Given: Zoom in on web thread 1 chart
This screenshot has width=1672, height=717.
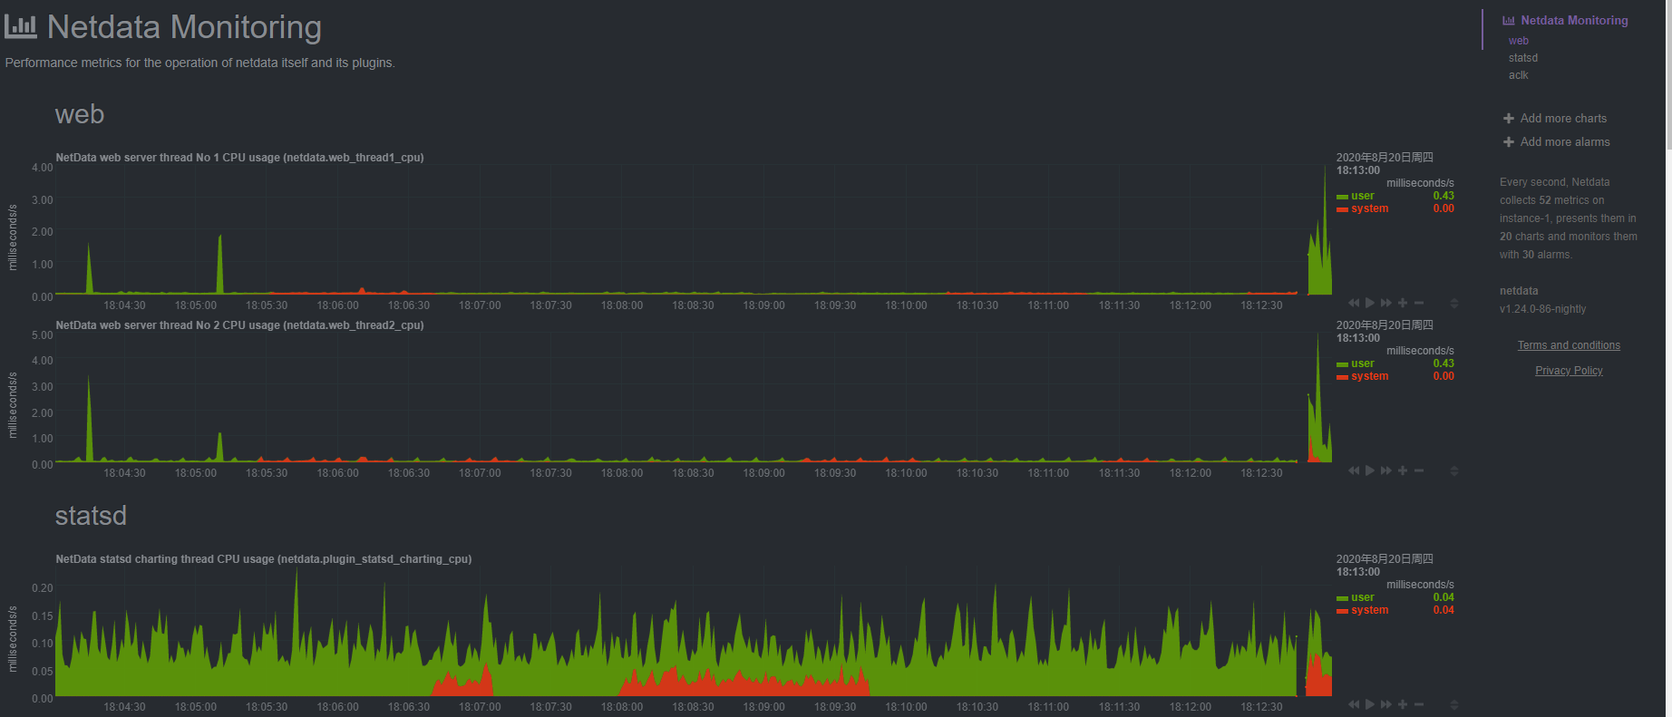Looking at the screenshot, I should [1403, 303].
